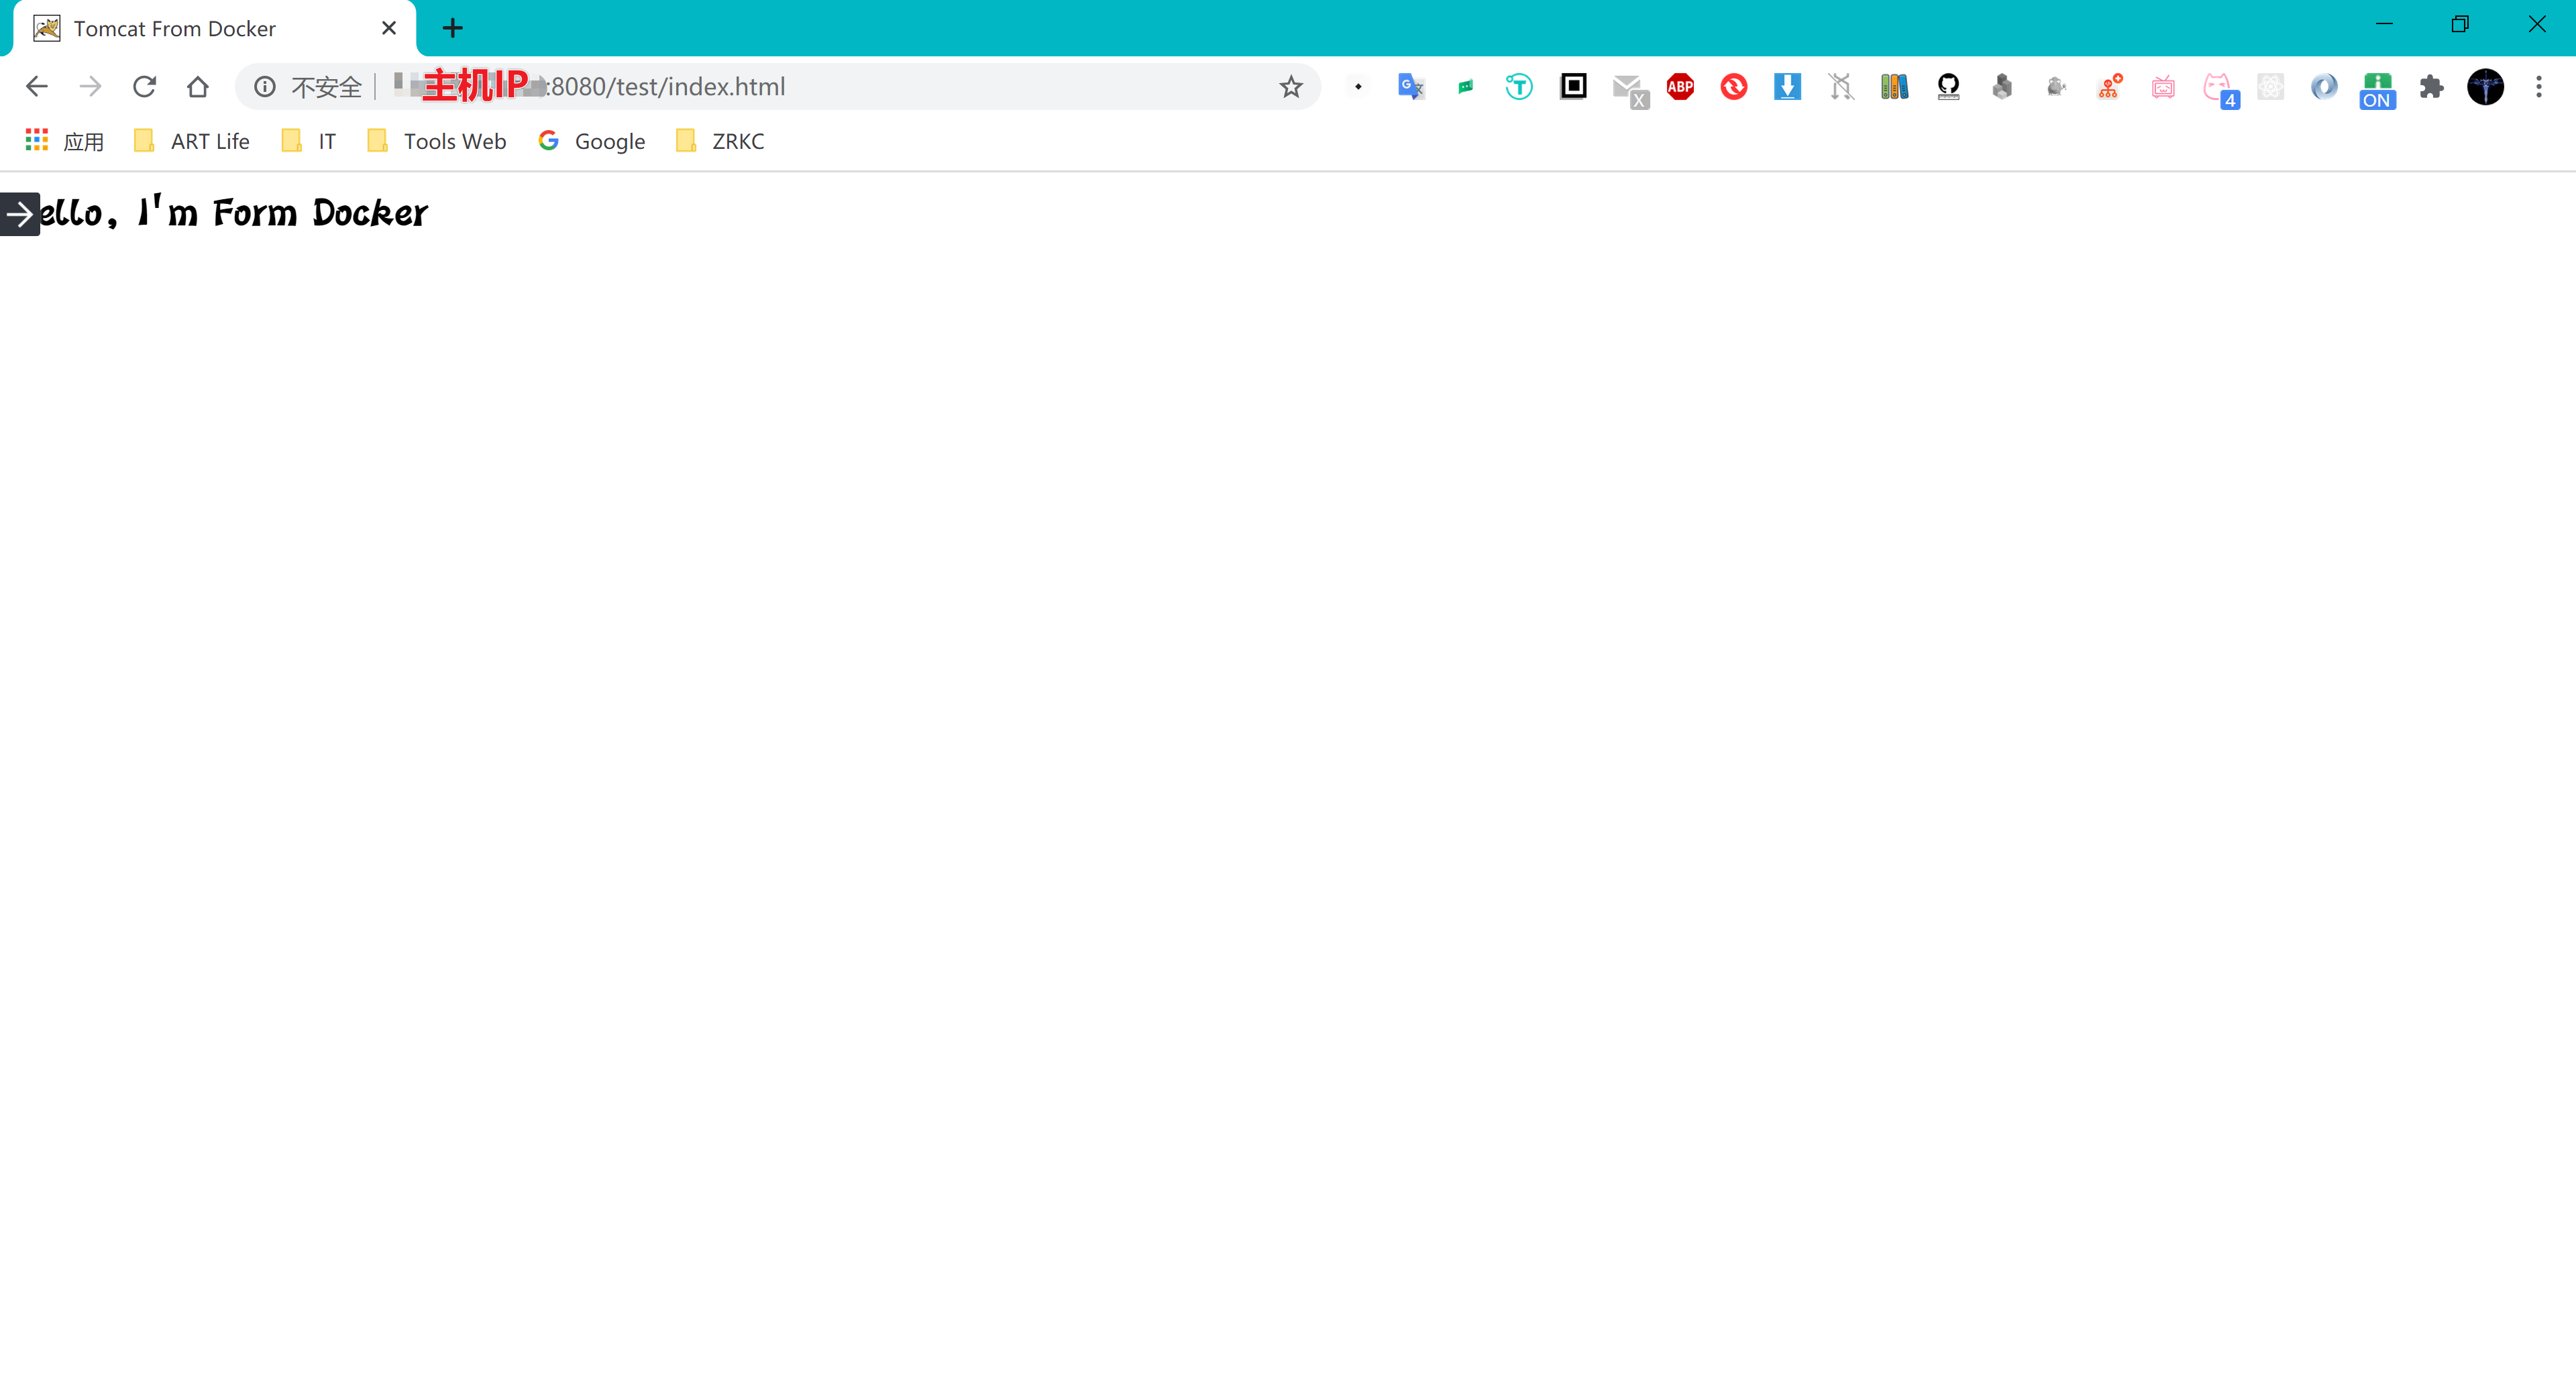Toggle the green ON extension badge
The width and height of the screenshot is (2576, 1377).
2377,89
